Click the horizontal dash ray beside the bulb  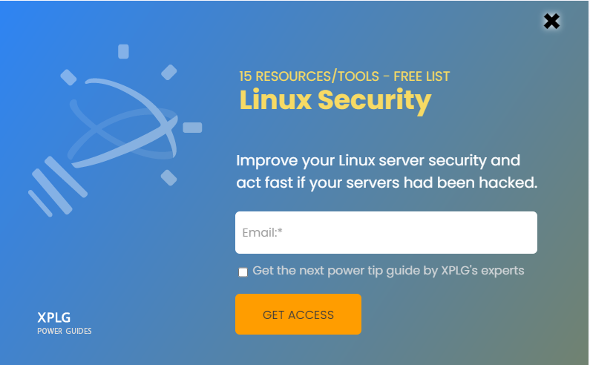[192, 128]
